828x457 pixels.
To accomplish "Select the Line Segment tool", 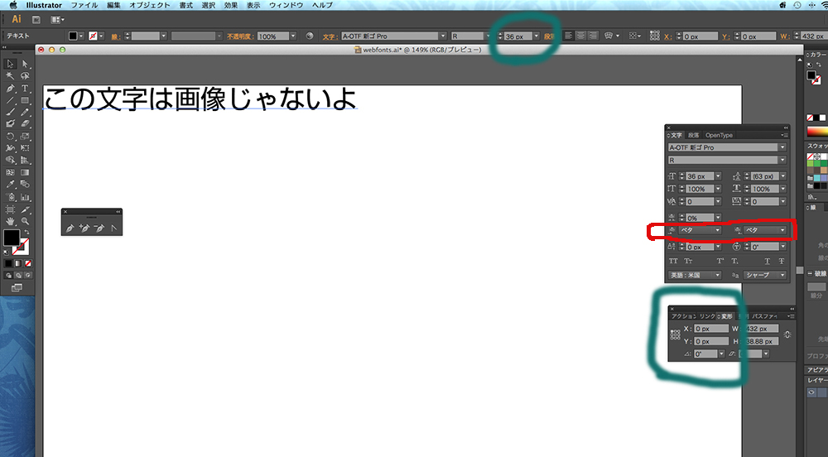I will (x=10, y=100).
